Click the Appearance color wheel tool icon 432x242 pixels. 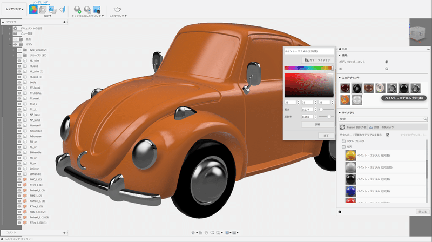coord(33,10)
